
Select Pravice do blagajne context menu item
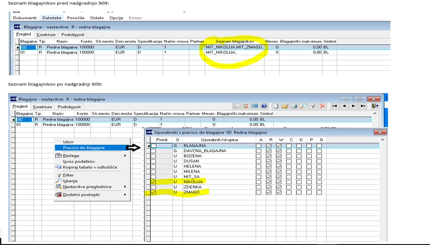(84, 148)
